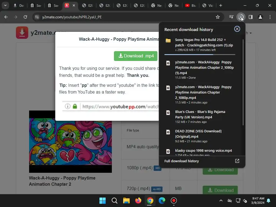Click folder icon of Sony Vegas zip download
Image resolution: width=276 pixels, height=207 pixels.
point(168,40)
